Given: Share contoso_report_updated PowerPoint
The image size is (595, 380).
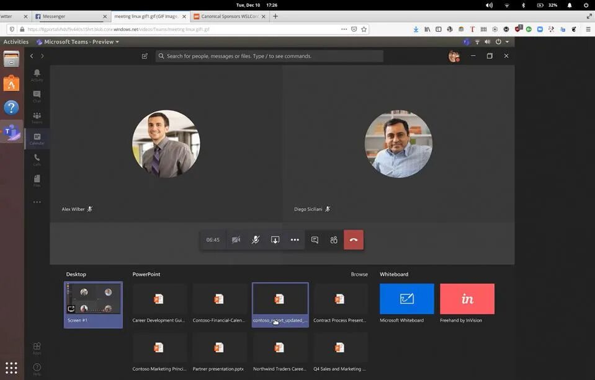Looking at the screenshot, I should pos(280,304).
